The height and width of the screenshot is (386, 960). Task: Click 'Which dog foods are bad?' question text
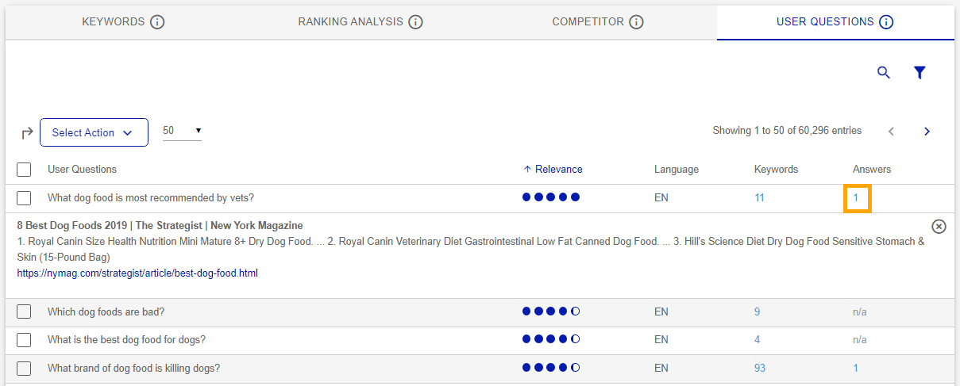tap(106, 312)
